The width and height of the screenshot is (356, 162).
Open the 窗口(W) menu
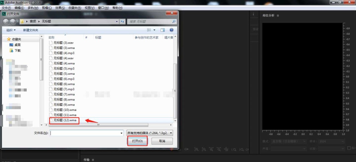pyautogui.click(x=103, y=8)
